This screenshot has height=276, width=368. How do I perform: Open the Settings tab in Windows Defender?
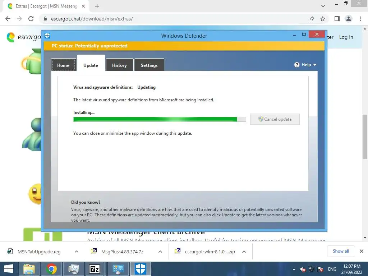click(149, 65)
